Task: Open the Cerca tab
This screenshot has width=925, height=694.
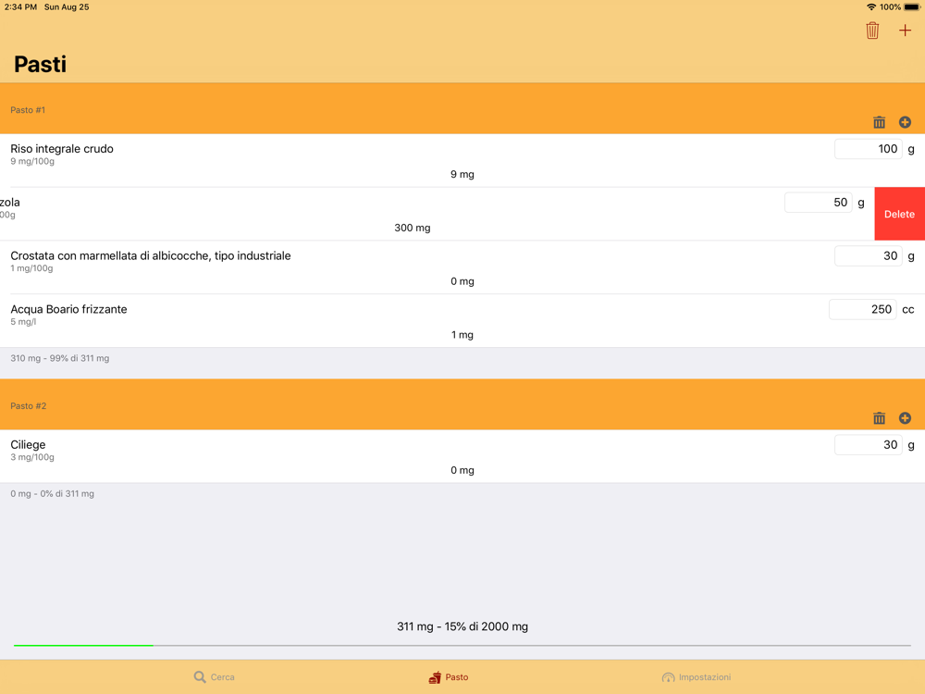Action: tap(215, 677)
